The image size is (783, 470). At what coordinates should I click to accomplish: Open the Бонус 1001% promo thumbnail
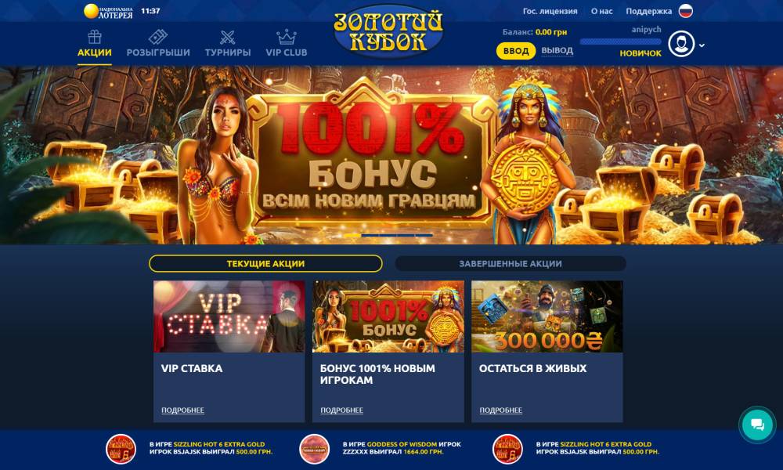pos(388,316)
